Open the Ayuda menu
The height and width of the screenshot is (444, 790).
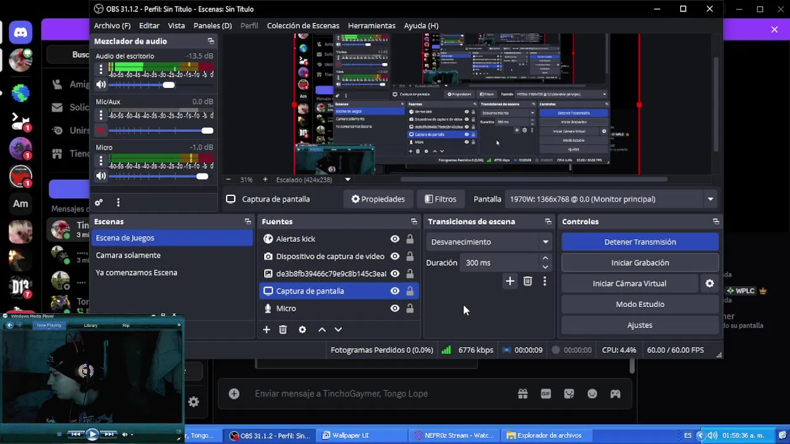(421, 26)
